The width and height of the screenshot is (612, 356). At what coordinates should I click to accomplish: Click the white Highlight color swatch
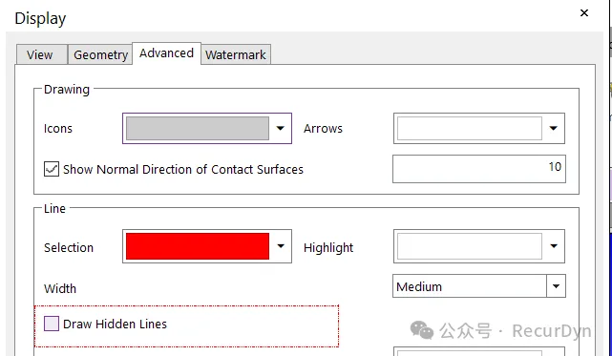tap(470, 246)
